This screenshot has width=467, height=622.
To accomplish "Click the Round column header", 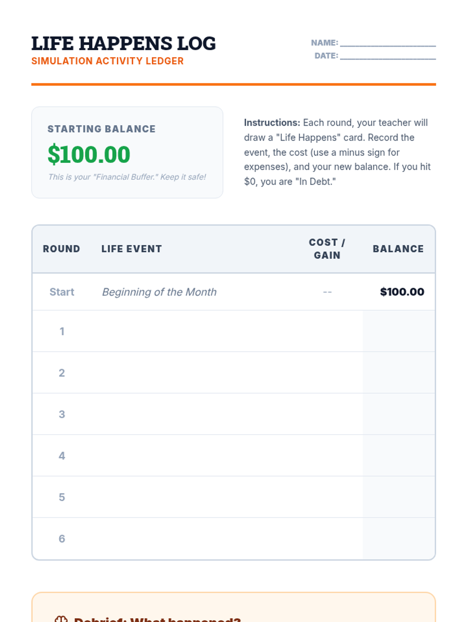I will pos(61,249).
